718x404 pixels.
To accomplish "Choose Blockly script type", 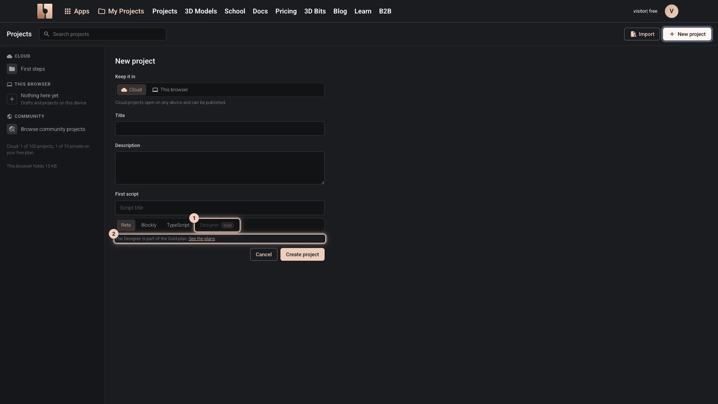I will (149, 225).
